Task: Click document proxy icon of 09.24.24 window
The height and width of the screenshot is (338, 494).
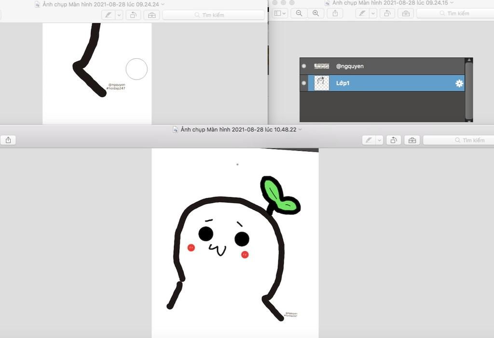Action: [37, 4]
